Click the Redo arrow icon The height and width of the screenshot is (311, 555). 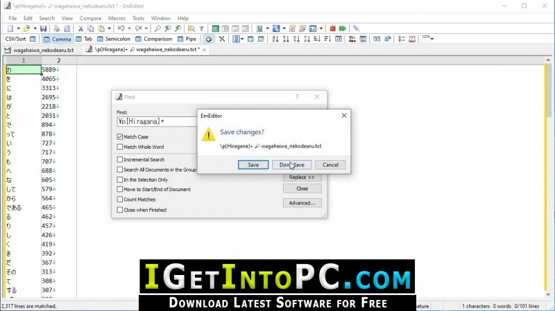(x=138, y=28)
